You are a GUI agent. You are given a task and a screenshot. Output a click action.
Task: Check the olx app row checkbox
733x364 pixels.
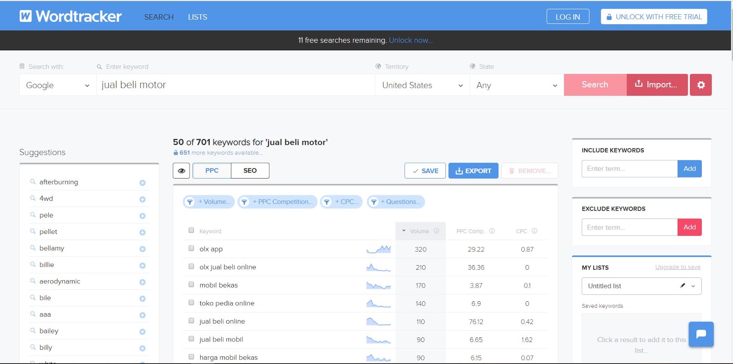(191, 248)
